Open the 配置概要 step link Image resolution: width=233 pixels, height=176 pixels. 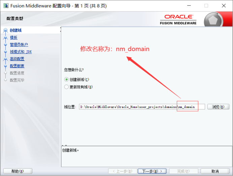click(x=17, y=66)
